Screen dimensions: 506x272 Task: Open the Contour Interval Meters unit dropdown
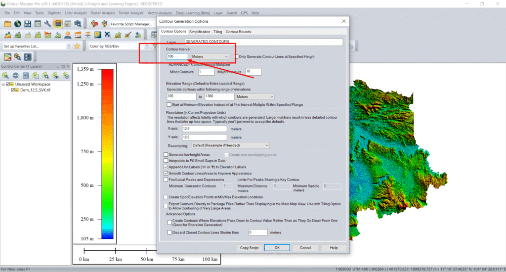coord(210,56)
